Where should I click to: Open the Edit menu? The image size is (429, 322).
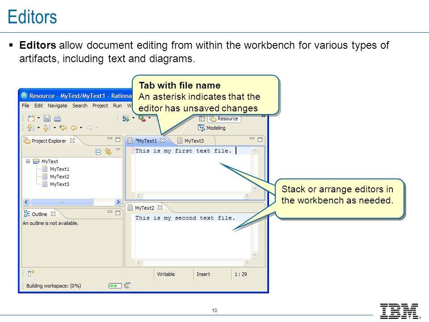[38, 106]
